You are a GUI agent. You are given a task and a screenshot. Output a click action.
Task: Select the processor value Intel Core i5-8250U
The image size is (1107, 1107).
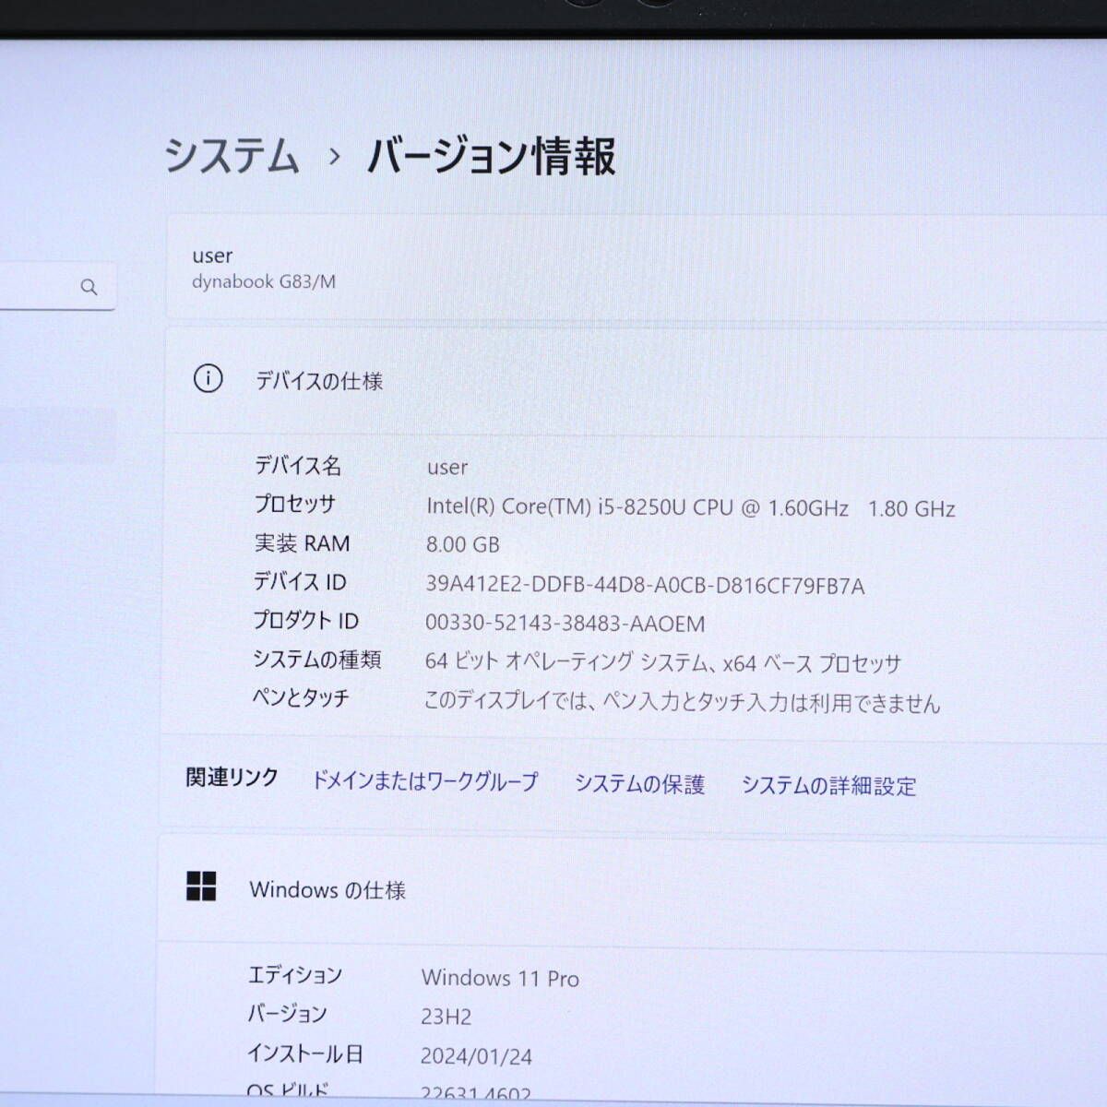point(691,507)
